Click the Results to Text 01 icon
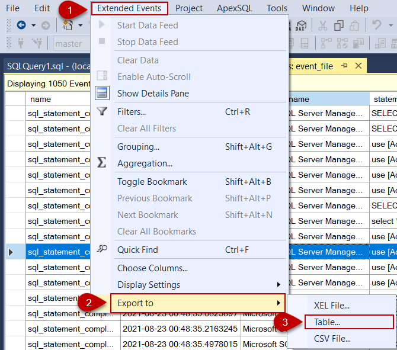Viewport: 397px width, 350px height. click(380, 43)
